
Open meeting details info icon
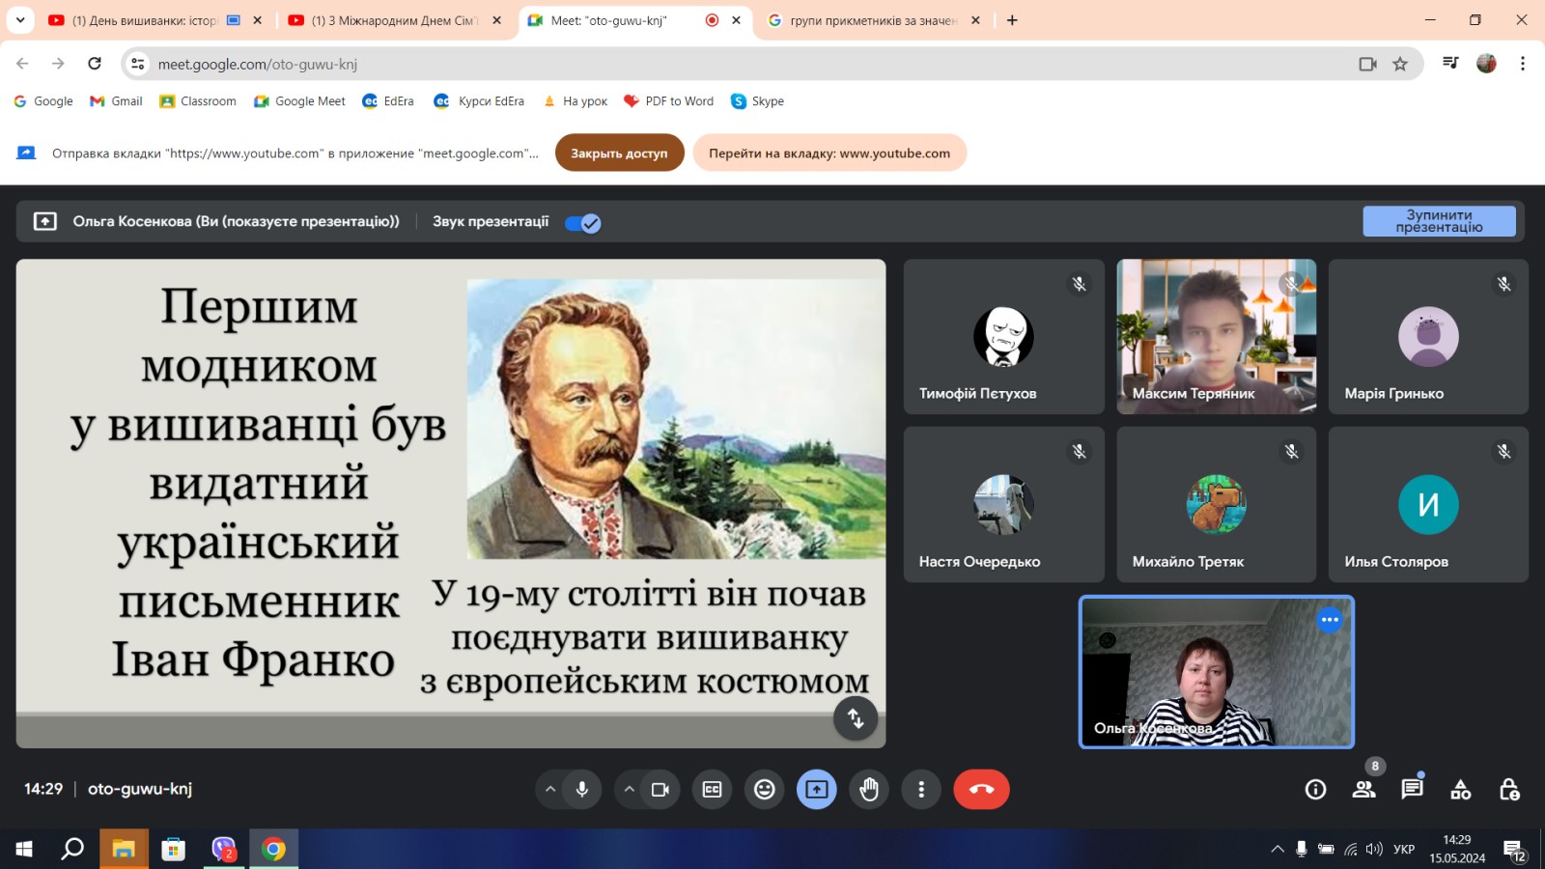1315,790
